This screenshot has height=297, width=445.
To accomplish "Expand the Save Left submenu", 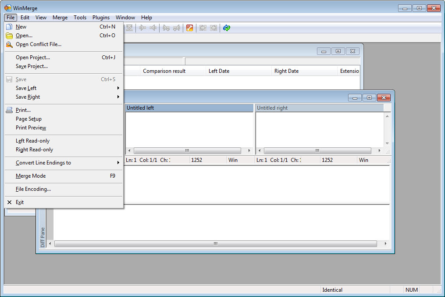I will [x=64, y=88].
